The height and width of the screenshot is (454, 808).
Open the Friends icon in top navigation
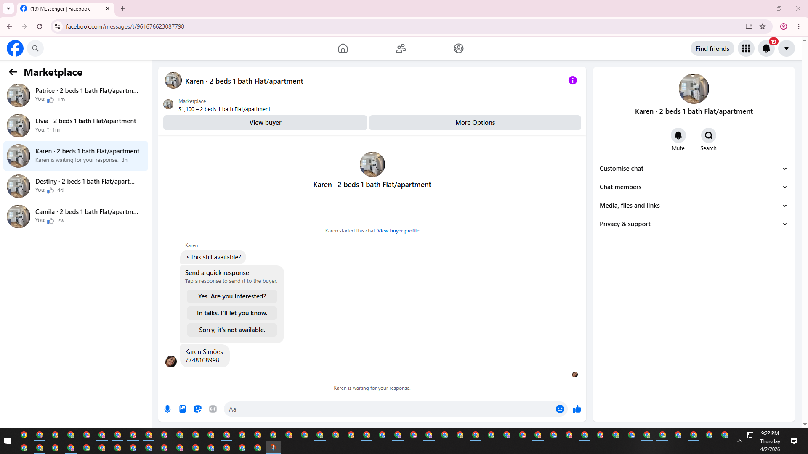[401, 48]
